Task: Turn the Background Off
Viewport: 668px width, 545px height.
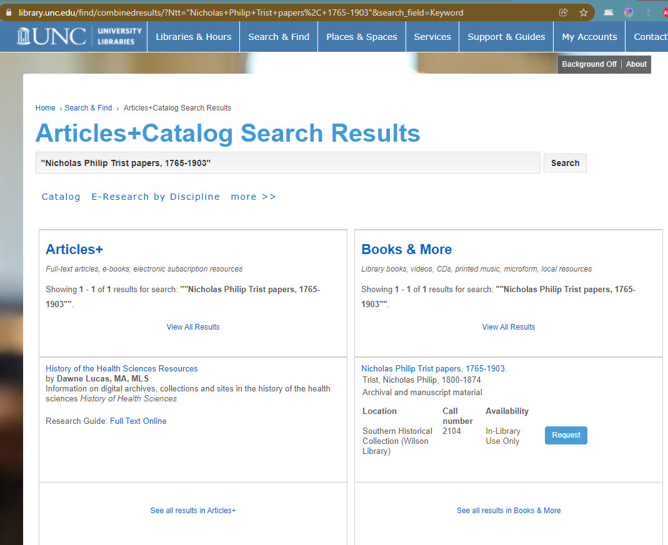Action: coord(589,64)
